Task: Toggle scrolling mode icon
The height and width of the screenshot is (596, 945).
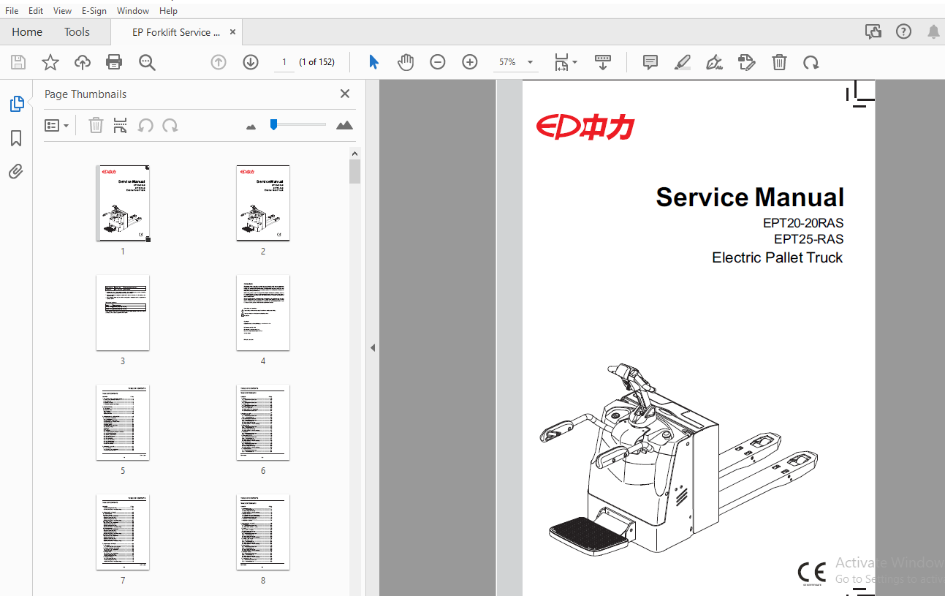Action: (x=603, y=62)
